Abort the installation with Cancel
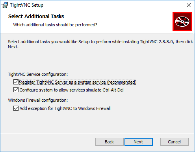The height and width of the screenshot is (152, 195). coord(175,142)
